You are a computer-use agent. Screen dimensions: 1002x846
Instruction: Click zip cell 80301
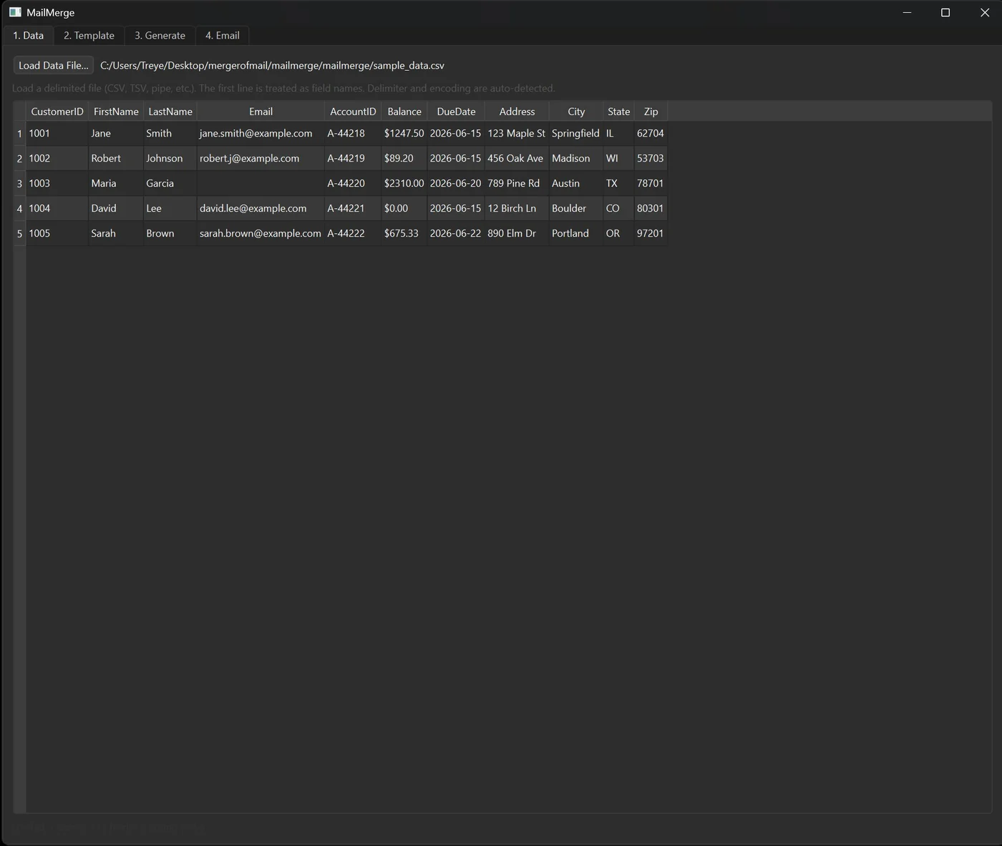pos(651,208)
